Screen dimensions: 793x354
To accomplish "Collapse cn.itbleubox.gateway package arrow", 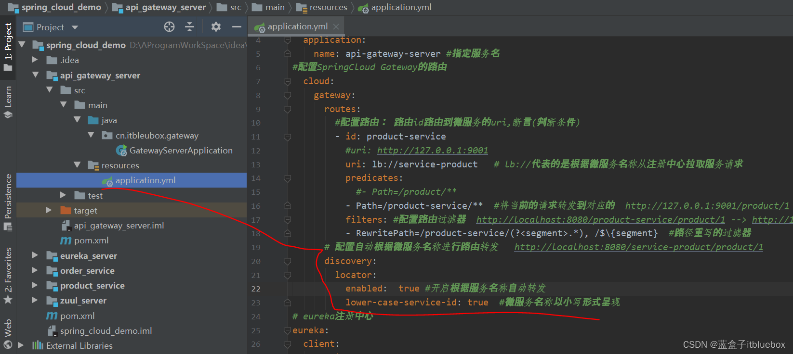I will 91,135.
